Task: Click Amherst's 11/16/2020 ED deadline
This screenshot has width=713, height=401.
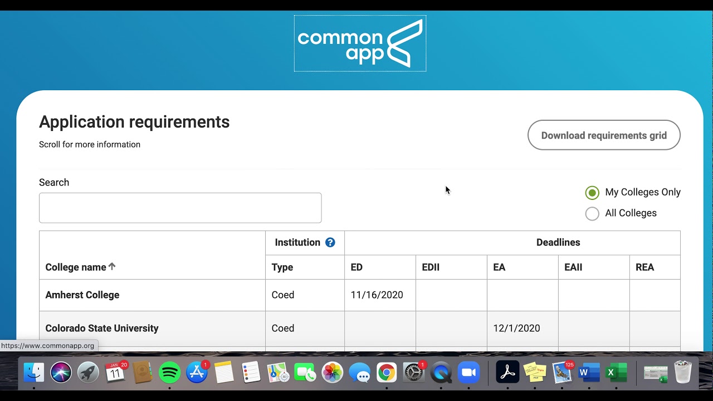Action: (x=377, y=295)
